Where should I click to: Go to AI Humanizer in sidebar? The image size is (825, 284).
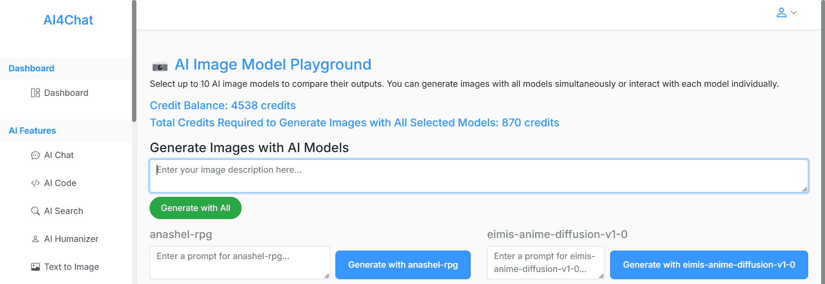pos(66,239)
